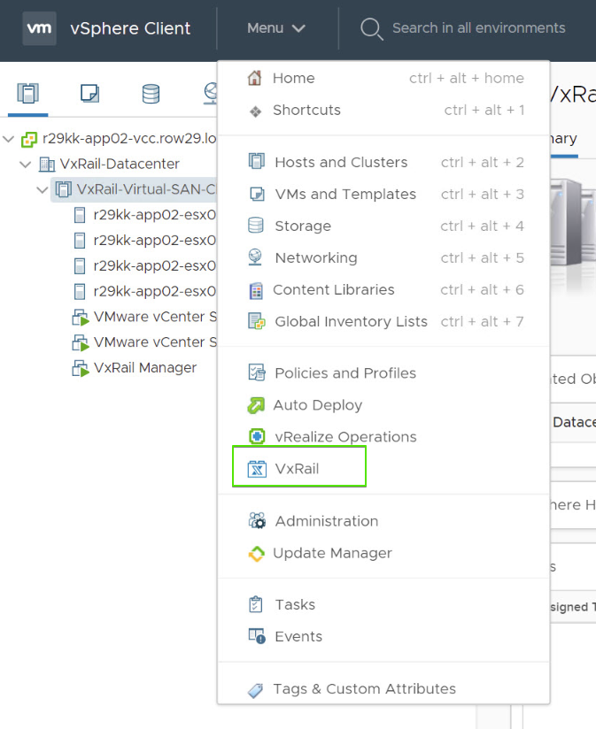
Task: Click the VMware vm logo
Action: (x=40, y=28)
